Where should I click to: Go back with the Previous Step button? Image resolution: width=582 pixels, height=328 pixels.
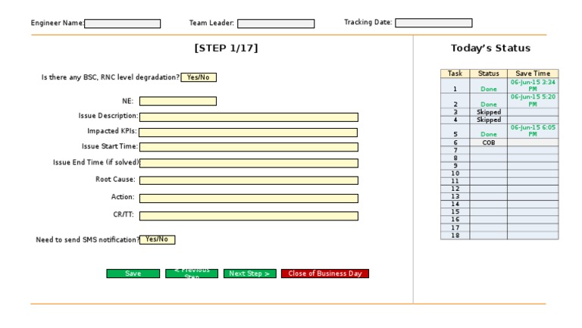point(192,273)
